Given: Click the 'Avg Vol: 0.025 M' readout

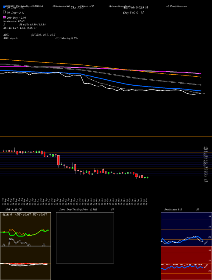Looking at the screenshot, I should (x=136, y=8).
